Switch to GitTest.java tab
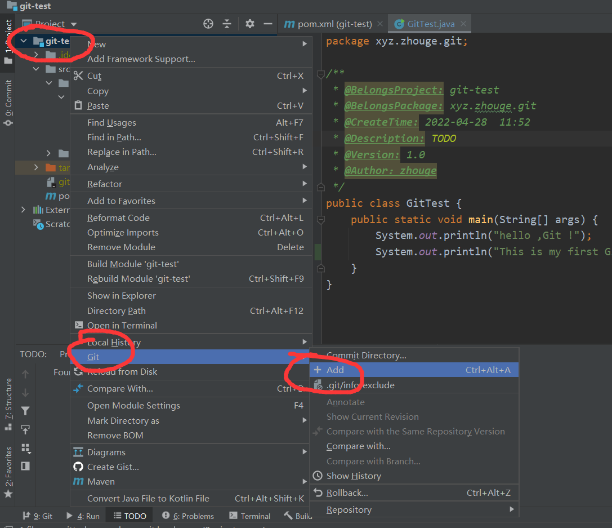The height and width of the screenshot is (528, 612). (x=425, y=24)
